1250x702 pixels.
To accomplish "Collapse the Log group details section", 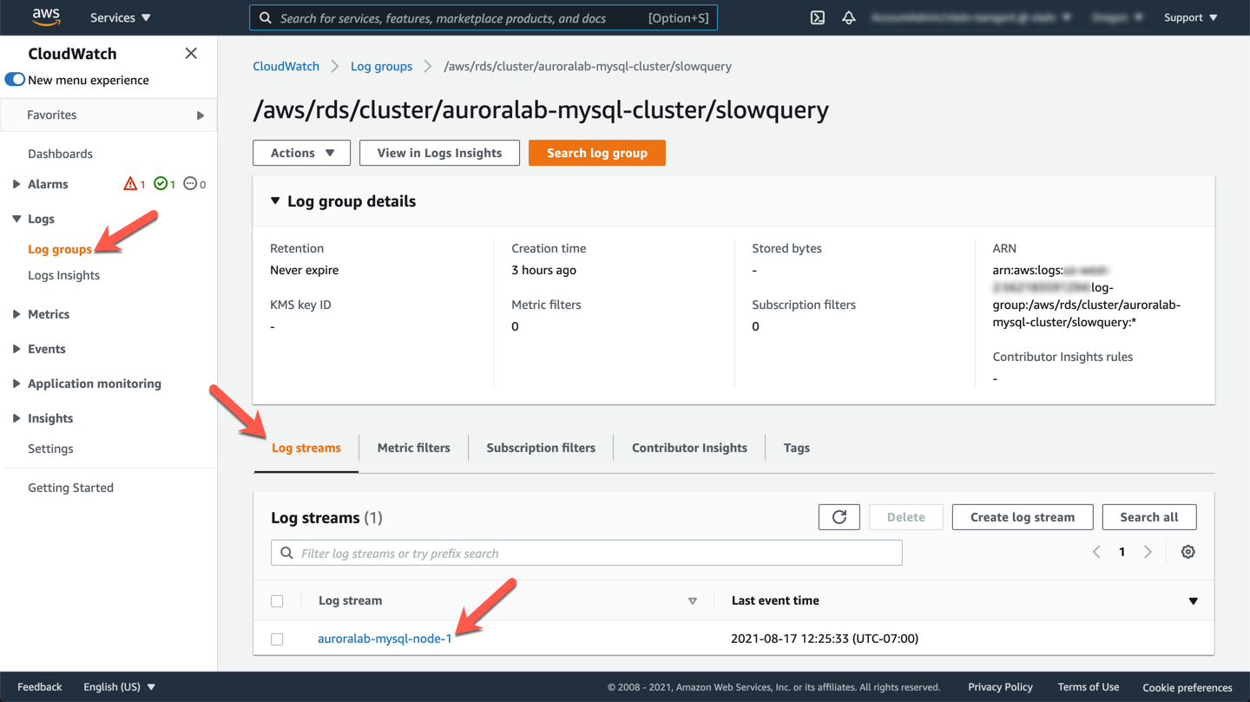I will tap(275, 201).
